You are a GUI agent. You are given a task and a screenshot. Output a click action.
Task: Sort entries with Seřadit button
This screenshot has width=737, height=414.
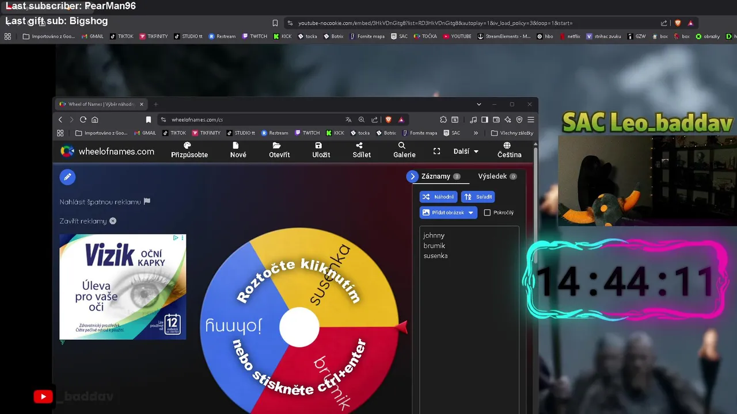pos(478,197)
